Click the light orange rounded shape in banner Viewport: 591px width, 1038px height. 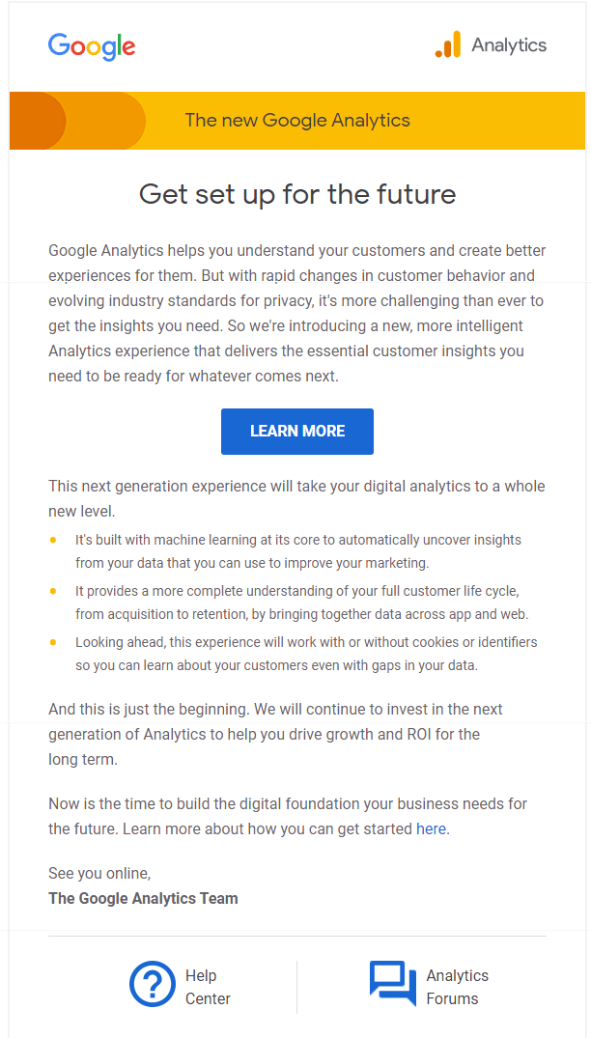[106, 121]
